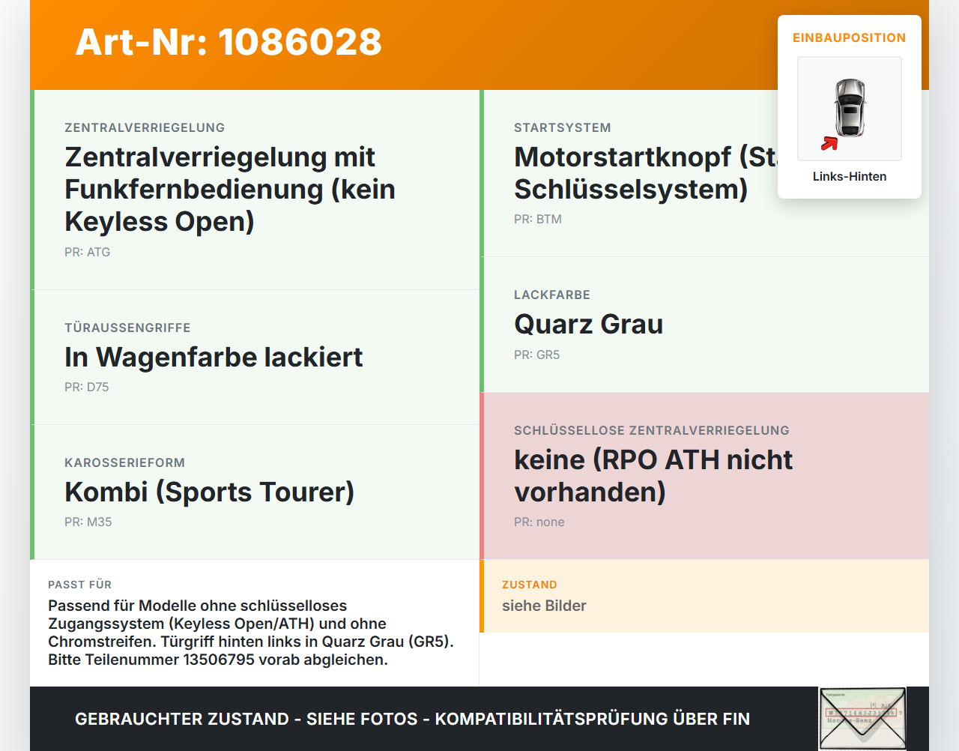Click the "GEBRAUCHTER ZUSTAND" footer banner text

point(412,719)
